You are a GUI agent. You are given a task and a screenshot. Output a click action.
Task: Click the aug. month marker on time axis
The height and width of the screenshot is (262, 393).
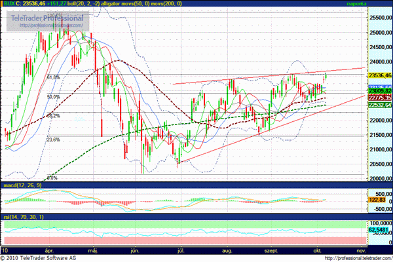click(227, 250)
